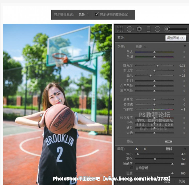Image resolution: width=189 pixels, height=185 pixels.
Task: Click the 曝光度 value 0.72
Action: (182, 66)
